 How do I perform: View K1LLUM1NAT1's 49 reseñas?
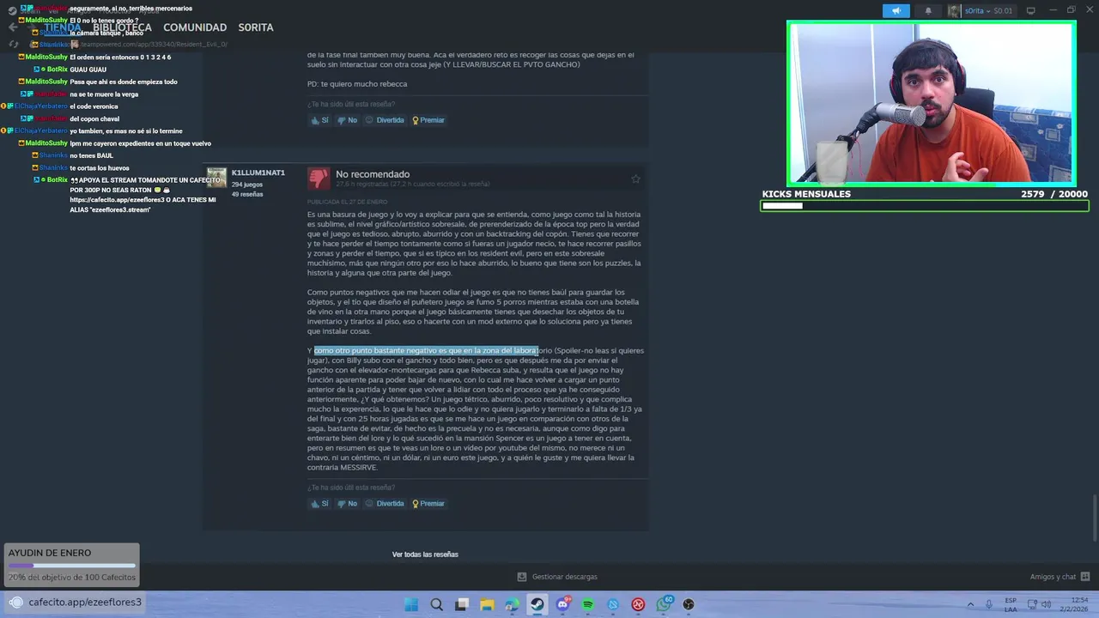click(247, 194)
